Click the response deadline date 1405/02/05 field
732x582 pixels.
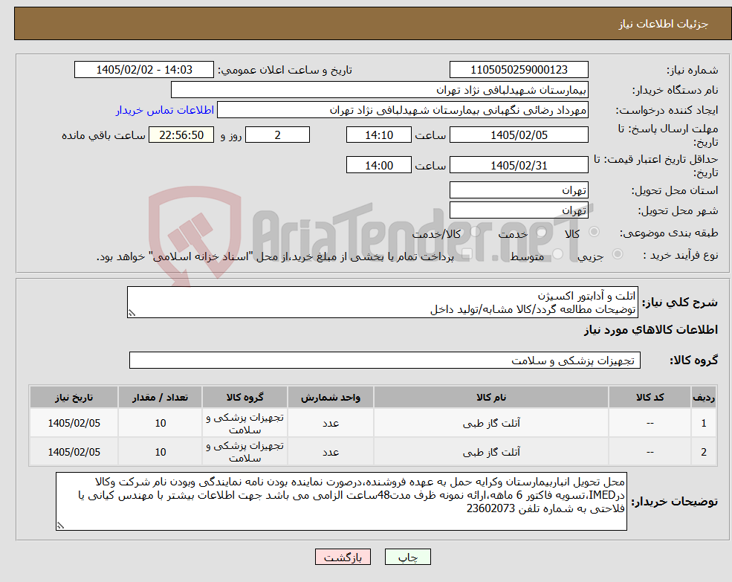[519, 135]
